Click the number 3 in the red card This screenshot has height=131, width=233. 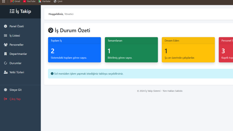coord(223,51)
